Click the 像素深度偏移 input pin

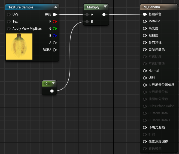pyautogui.click(x=145, y=141)
